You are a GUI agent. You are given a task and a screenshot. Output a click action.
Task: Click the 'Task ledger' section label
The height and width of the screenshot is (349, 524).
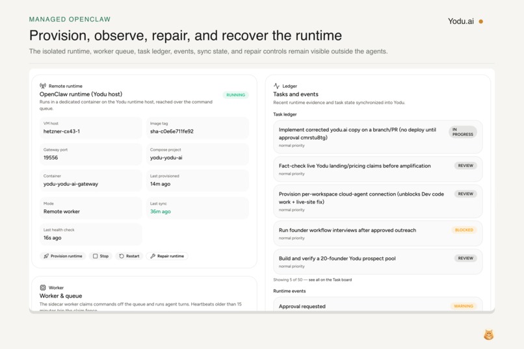(x=285, y=114)
